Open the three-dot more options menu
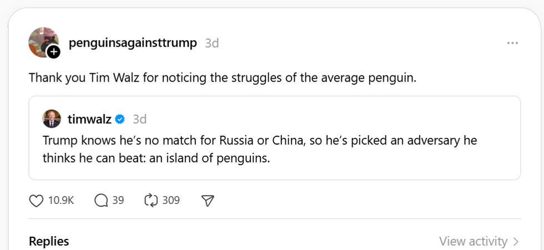This screenshot has width=544, height=250. pos(512,43)
